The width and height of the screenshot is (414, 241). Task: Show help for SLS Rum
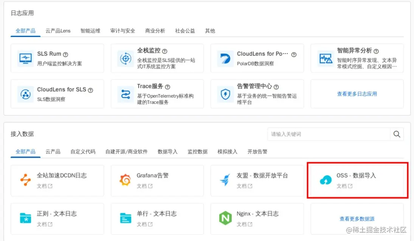coord(65,55)
